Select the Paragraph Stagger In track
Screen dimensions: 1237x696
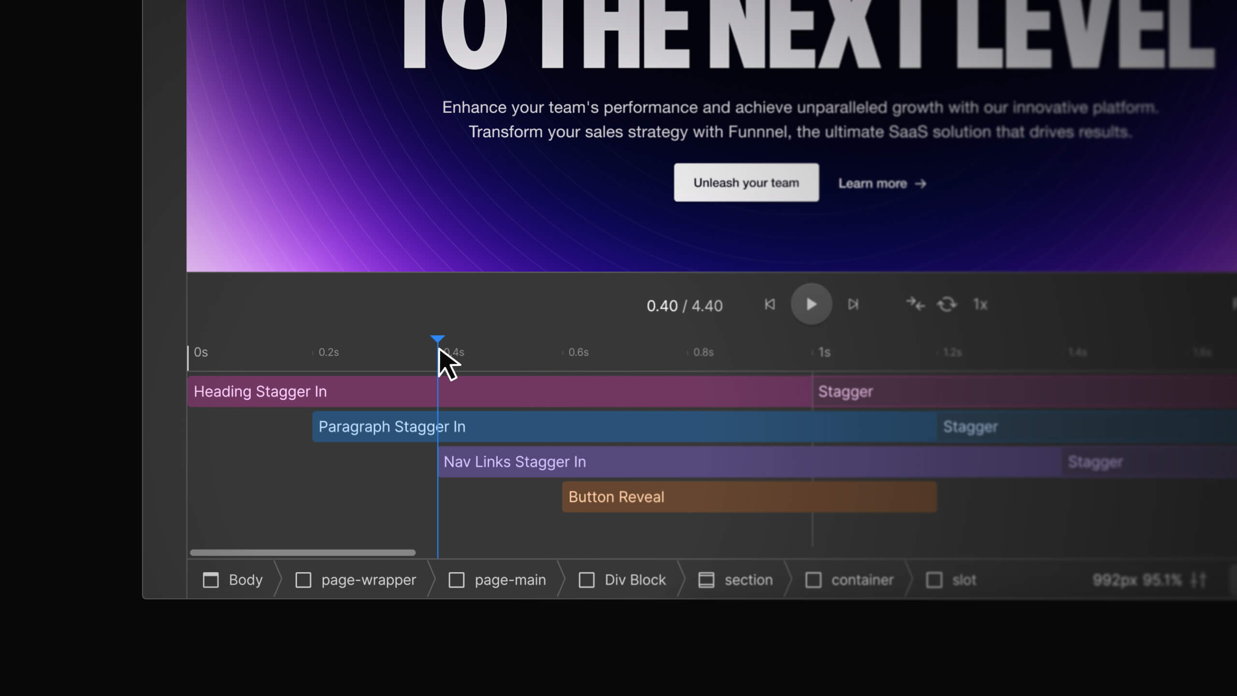tap(625, 427)
